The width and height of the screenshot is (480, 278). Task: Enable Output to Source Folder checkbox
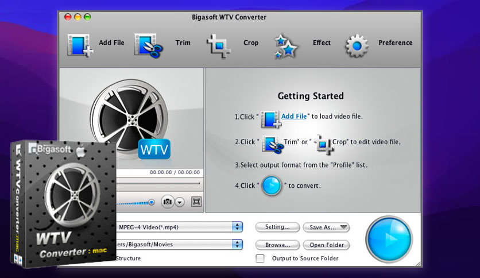click(260, 258)
